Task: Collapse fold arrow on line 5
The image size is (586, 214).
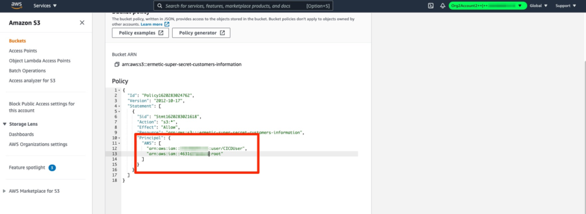Action: [119, 112]
